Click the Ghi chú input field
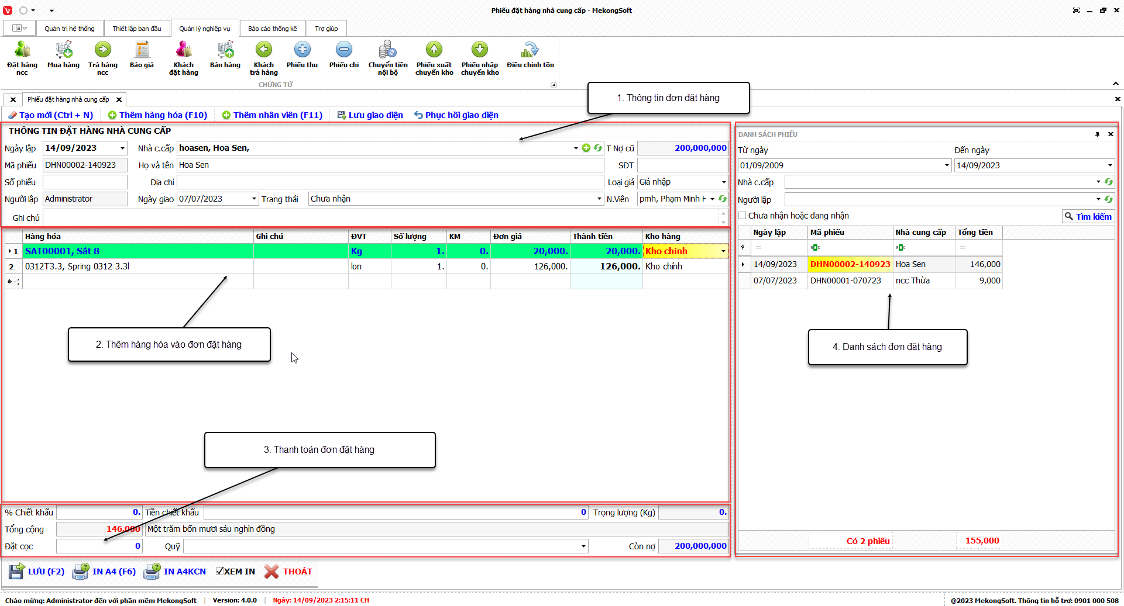1124x606 pixels. (380, 218)
